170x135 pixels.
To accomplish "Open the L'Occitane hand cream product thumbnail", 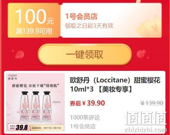I will [35, 102].
